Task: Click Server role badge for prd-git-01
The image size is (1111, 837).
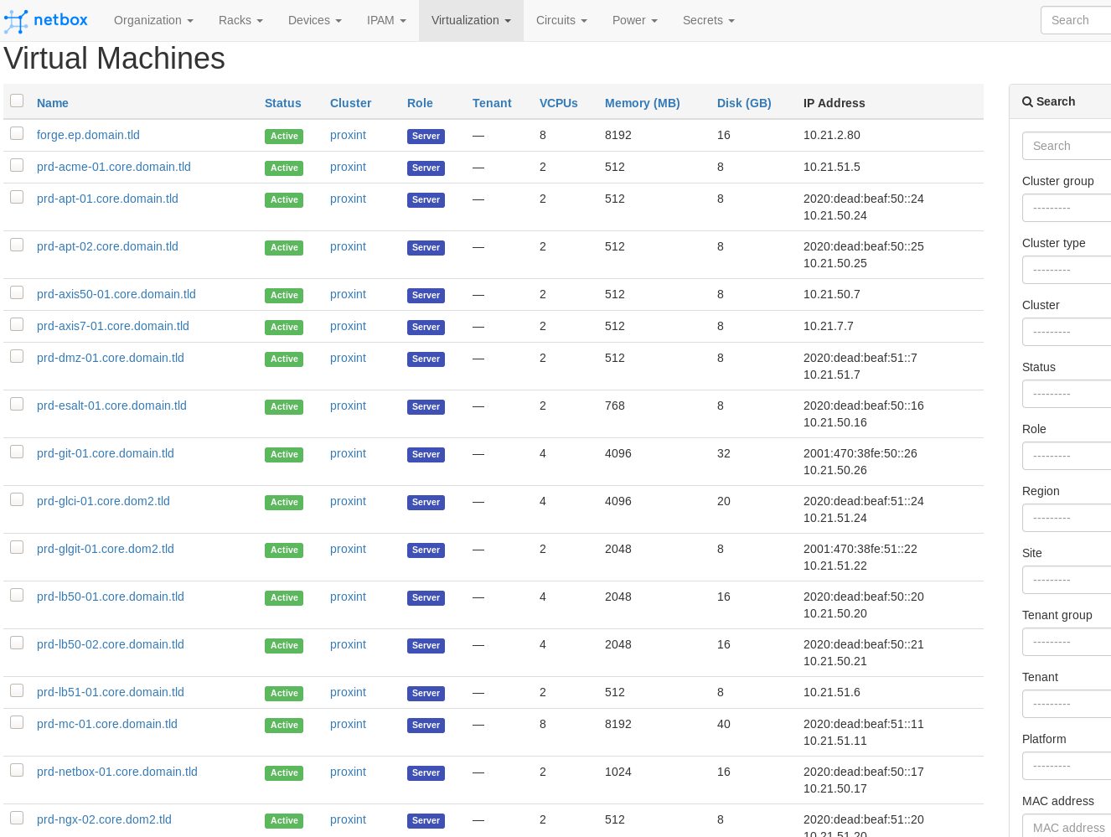Action: [426, 455]
